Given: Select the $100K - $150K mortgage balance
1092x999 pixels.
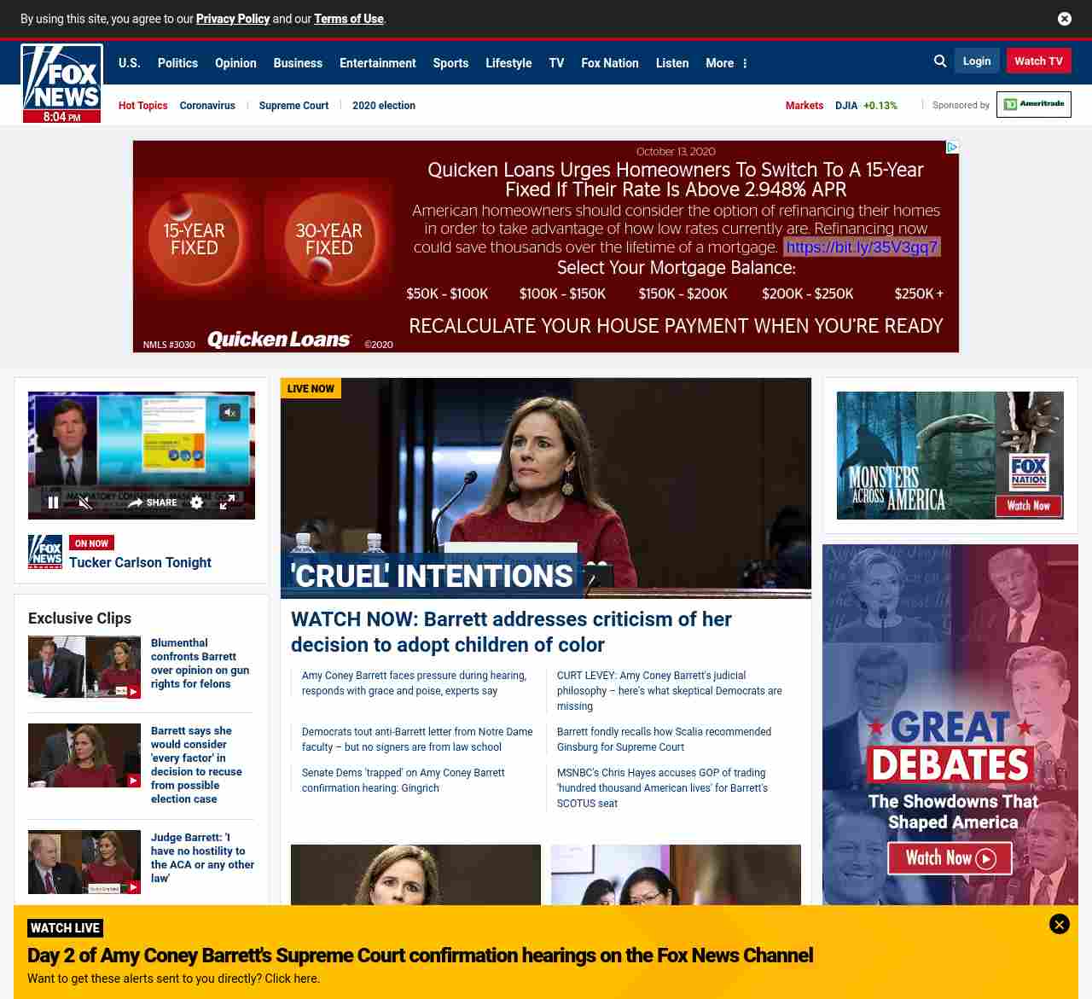Looking at the screenshot, I should [x=562, y=293].
